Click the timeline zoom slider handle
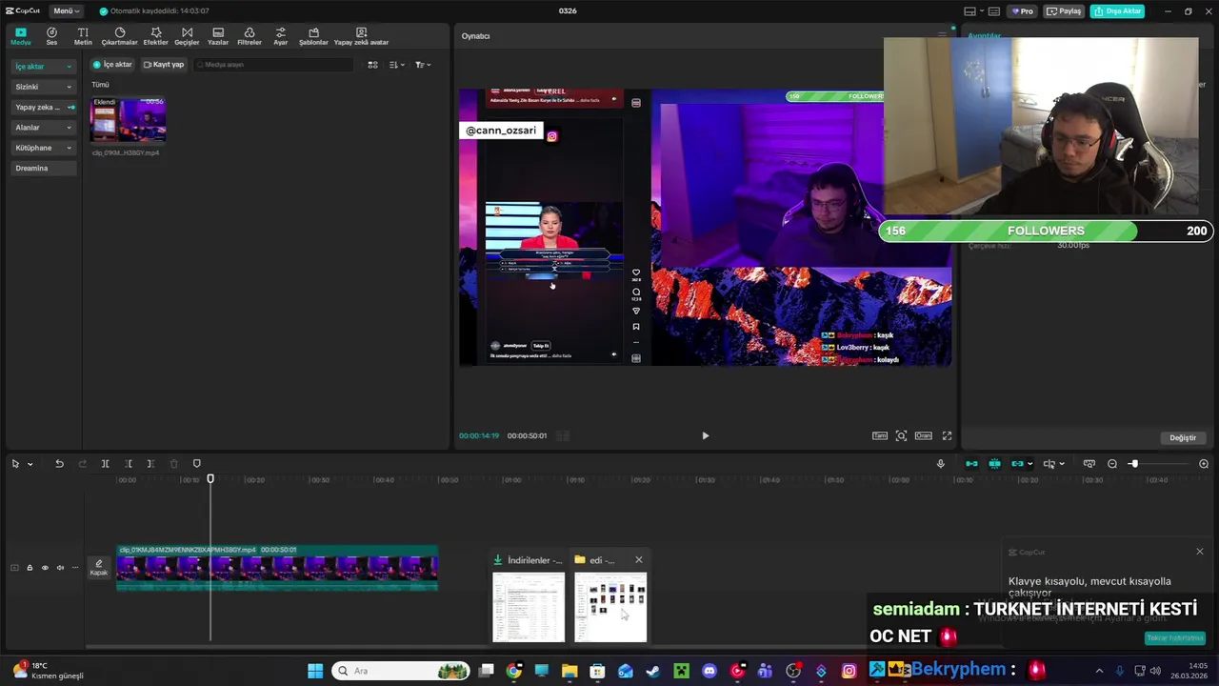Viewport: 1219px width, 686px height. [1133, 464]
